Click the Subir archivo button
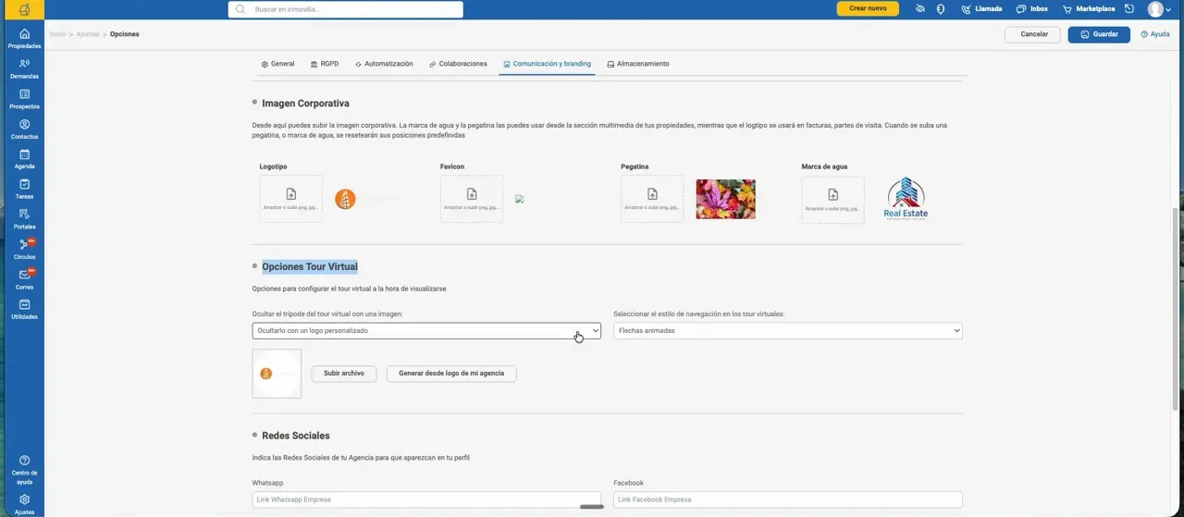1184x517 pixels. pyautogui.click(x=344, y=374)
